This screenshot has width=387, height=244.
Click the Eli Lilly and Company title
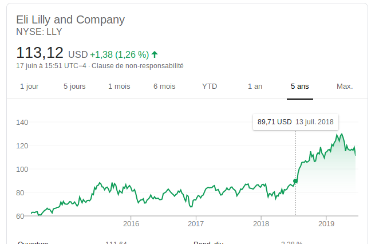tap(70, 20)
